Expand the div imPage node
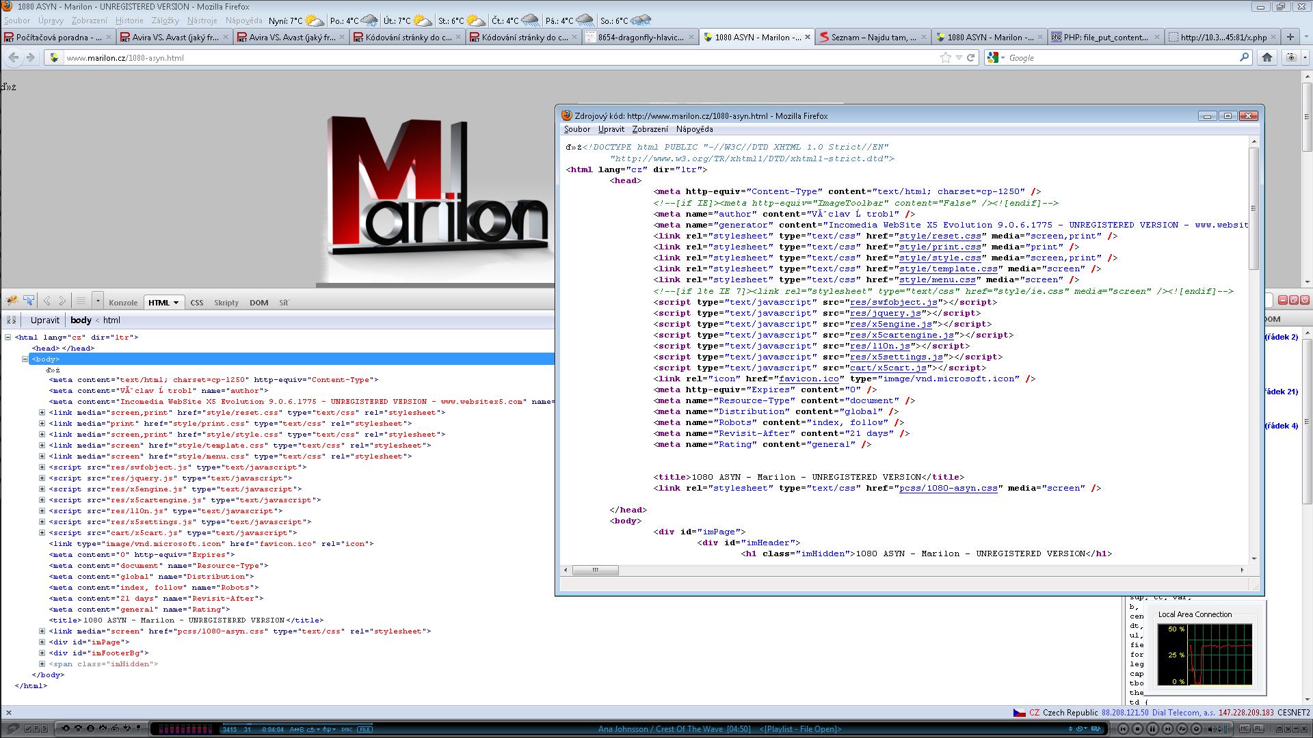This screenshot has width=1313, height=738. 42,642
